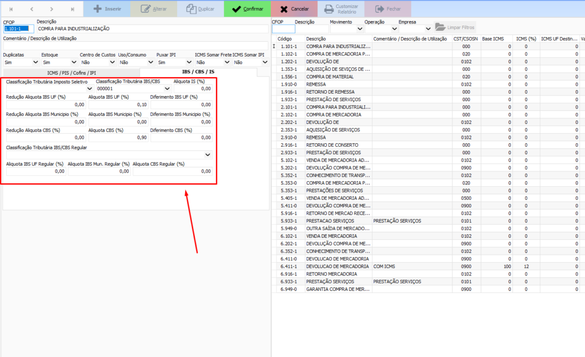Open the Movimento filter dropdown

[359, 29]
